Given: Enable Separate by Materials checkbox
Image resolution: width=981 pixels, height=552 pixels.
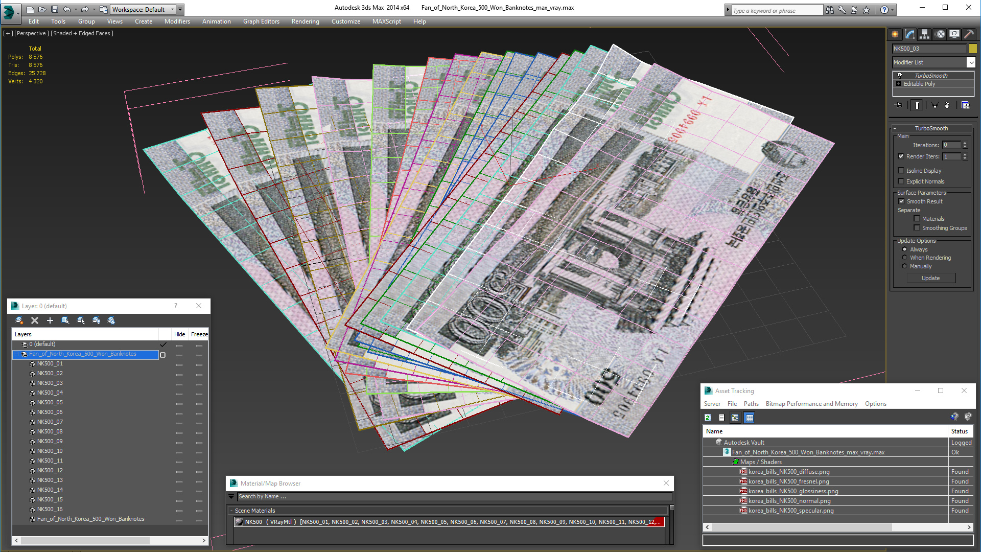Looking at the screenshot, I should click(x=917, y=219).
